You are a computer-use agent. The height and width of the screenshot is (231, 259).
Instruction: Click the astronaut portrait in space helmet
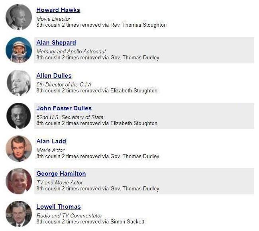19,50
